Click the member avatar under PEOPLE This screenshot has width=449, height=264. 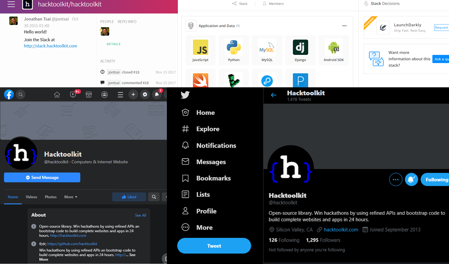coord(105,31)
